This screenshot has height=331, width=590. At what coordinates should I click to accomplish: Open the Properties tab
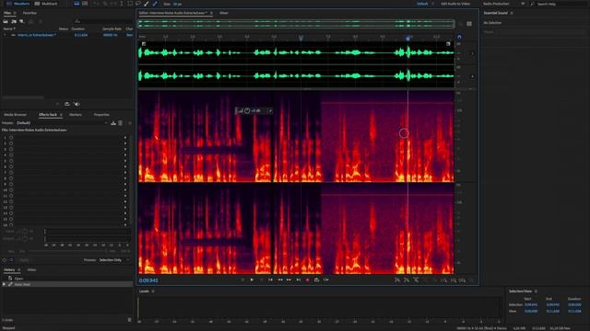[x=101, y=114]
